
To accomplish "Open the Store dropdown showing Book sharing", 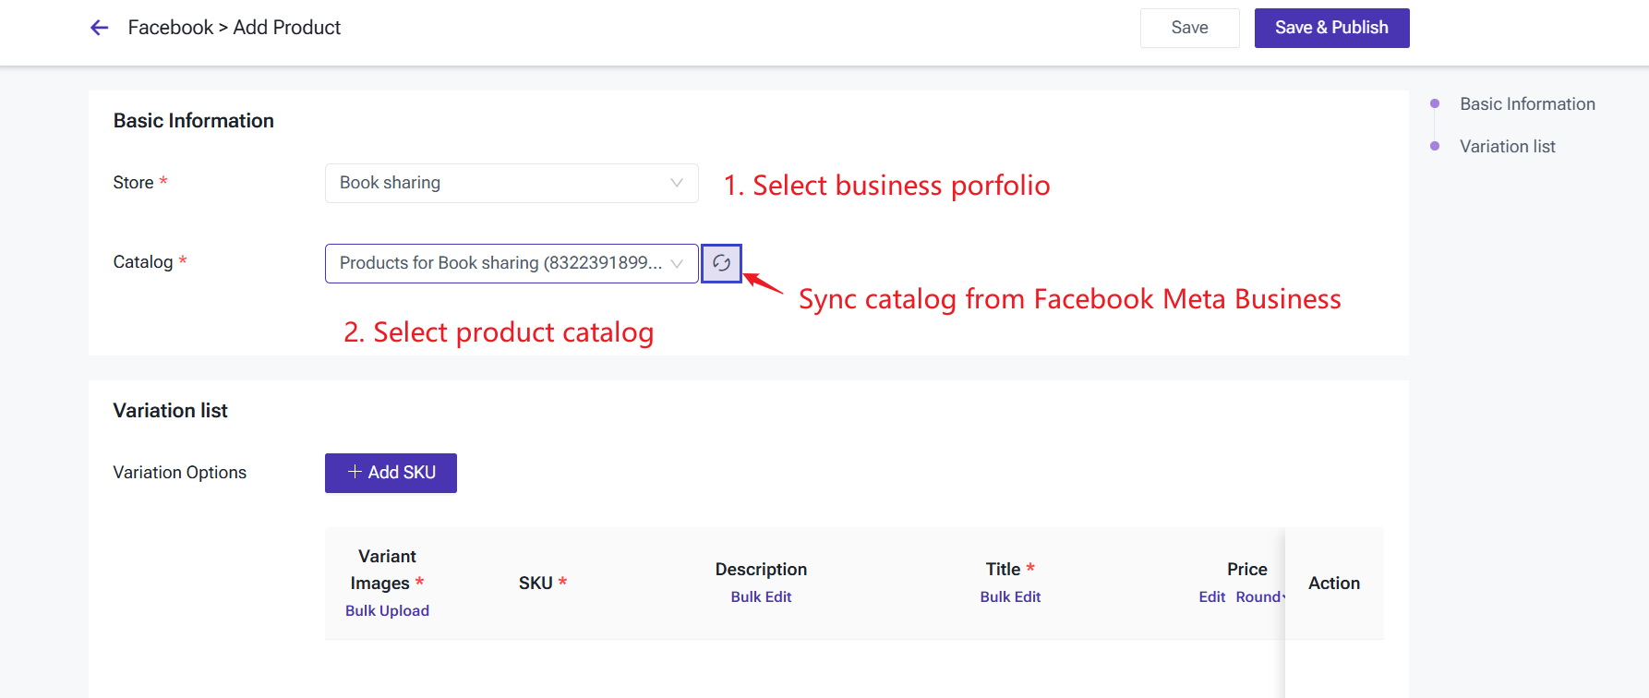I will (511, 183).
